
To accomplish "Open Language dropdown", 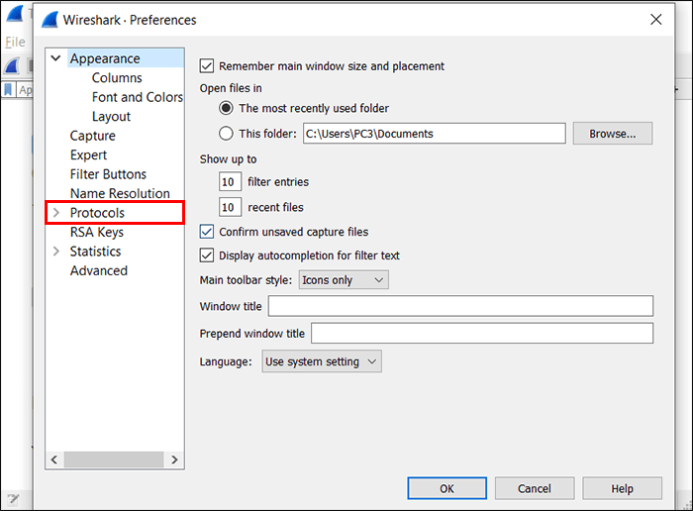I will click(322, 361).
